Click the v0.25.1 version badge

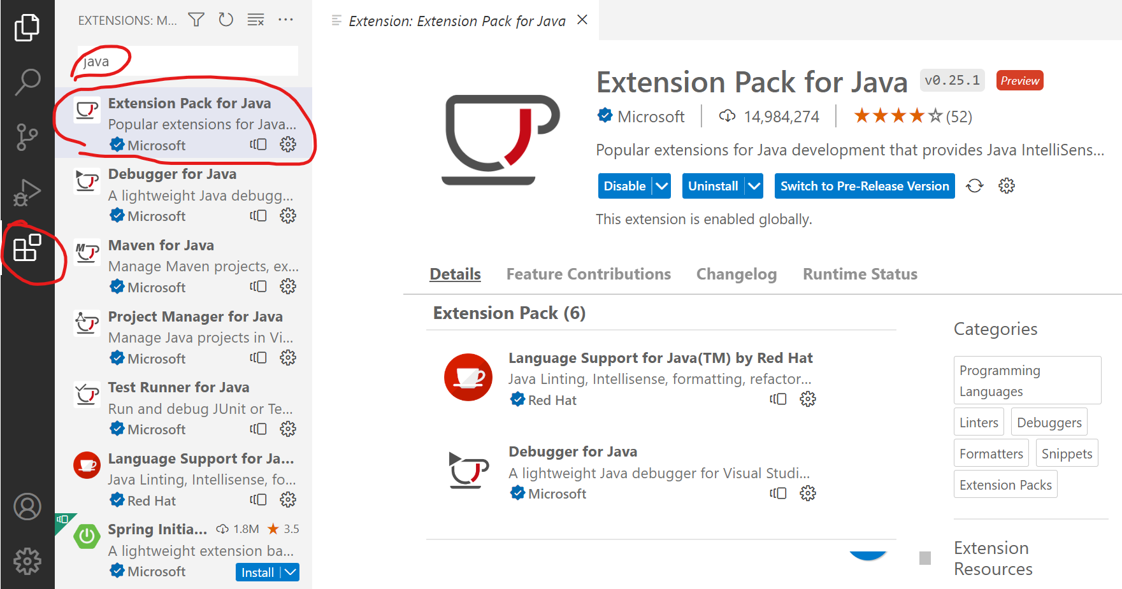[x=953, y=80]
